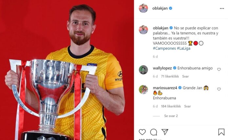Reply to wallylopez with Svar
The height and width of the screenshot is (140, 228).
[185, 77]
